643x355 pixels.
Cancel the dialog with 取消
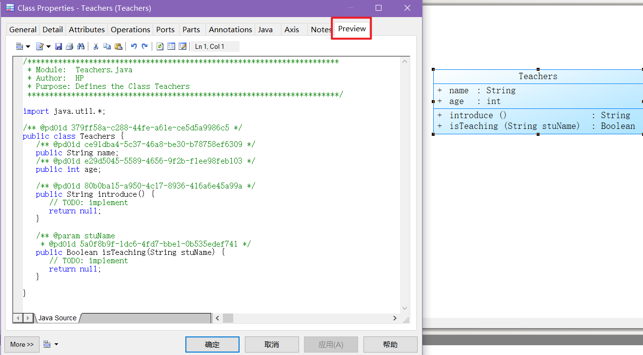click(x=272, y=344)
